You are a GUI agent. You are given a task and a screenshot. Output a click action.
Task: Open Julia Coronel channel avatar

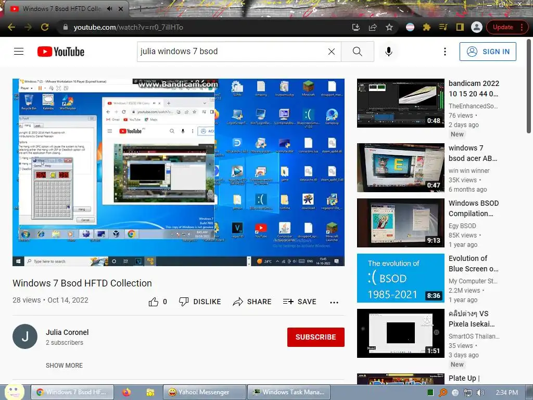pyautogui.click(x=25, y=336)
